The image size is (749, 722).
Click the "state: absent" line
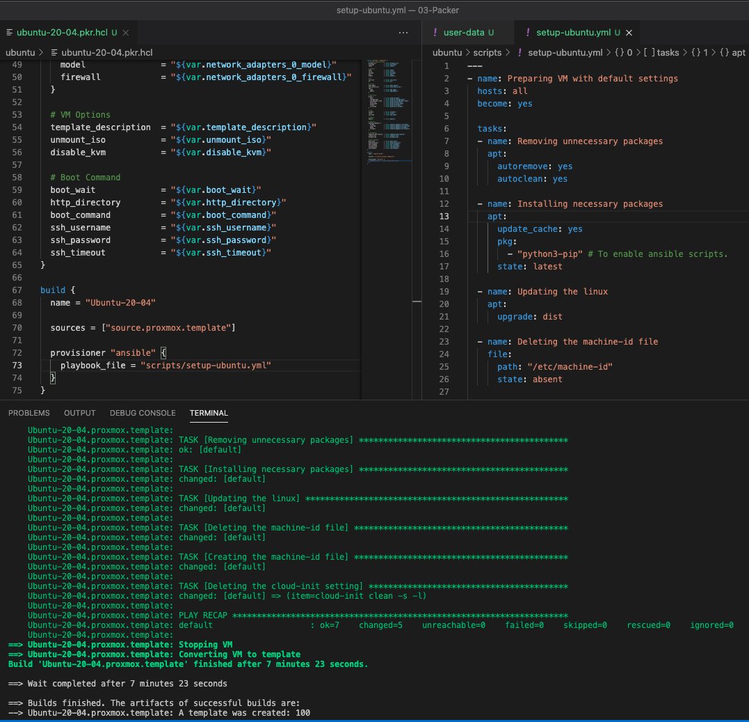click(x=530, y=379)
